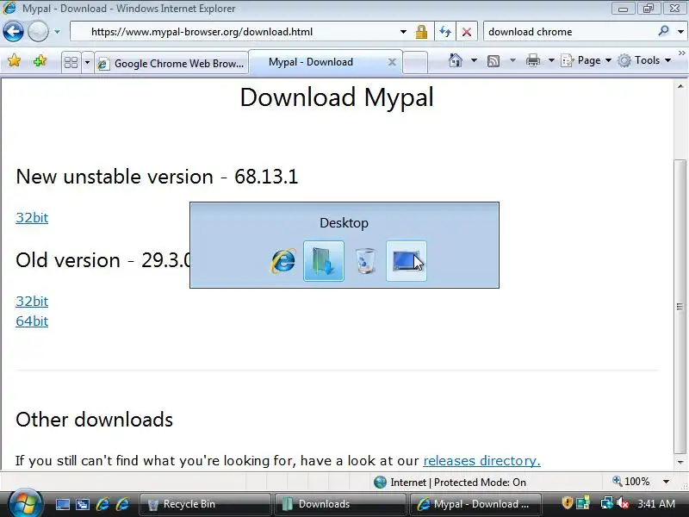Launch first Internet Explorer quick launch icon
This screenshot has width=689, height=517.
coord(102,504)
